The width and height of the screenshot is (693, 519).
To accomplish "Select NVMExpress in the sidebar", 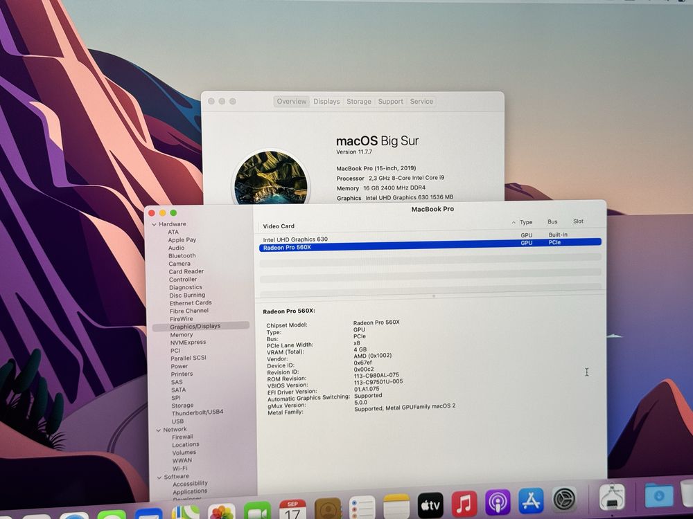I will click(188, 343).
